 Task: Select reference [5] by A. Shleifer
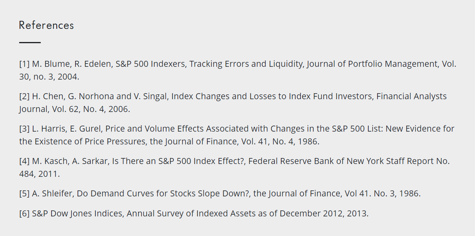220,194
